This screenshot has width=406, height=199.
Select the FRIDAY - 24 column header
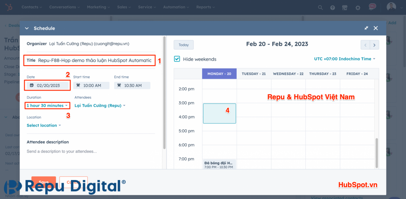(357, 74)
